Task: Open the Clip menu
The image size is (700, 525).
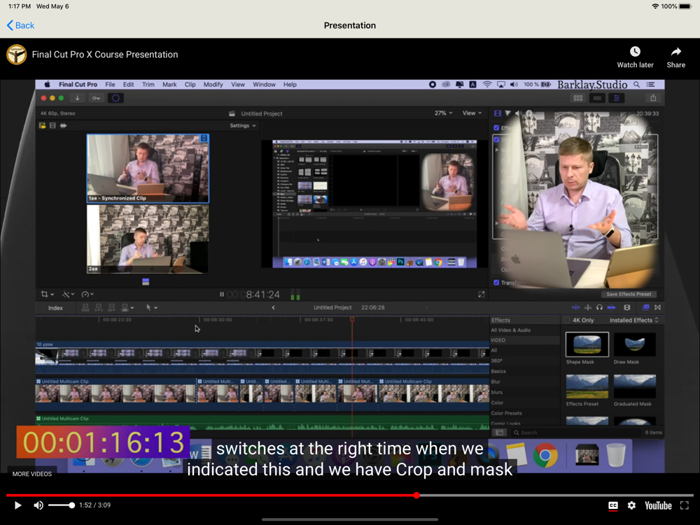Action: click(190, 85)
